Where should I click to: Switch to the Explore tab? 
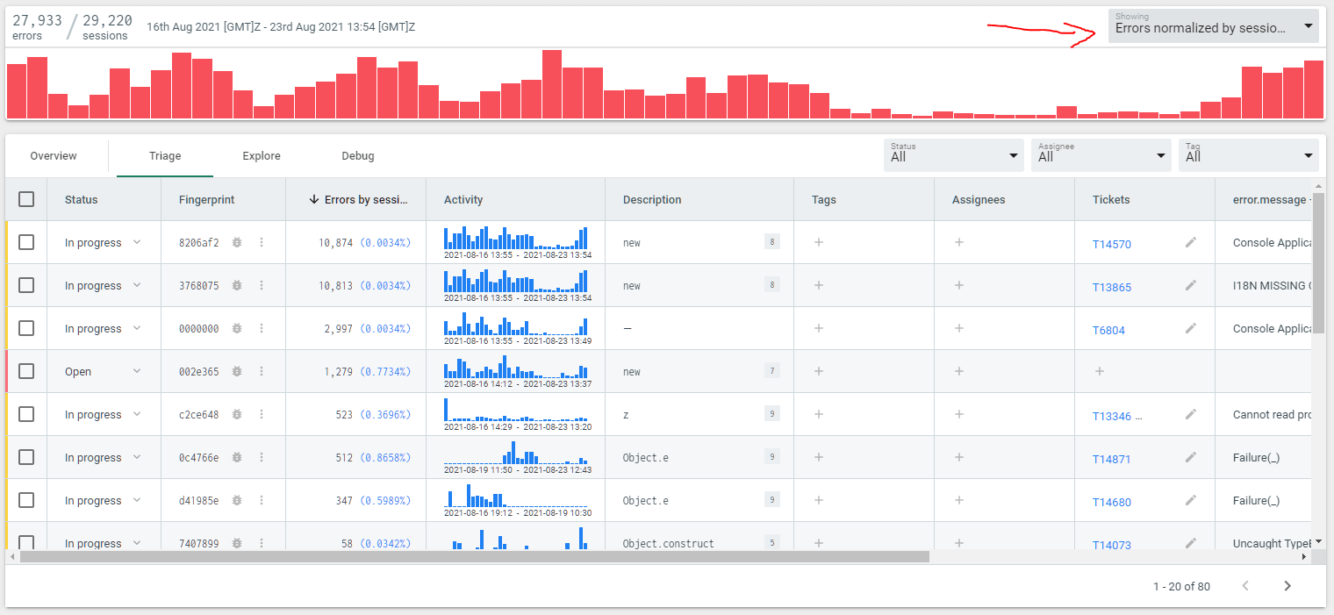[x=262, y=156]
